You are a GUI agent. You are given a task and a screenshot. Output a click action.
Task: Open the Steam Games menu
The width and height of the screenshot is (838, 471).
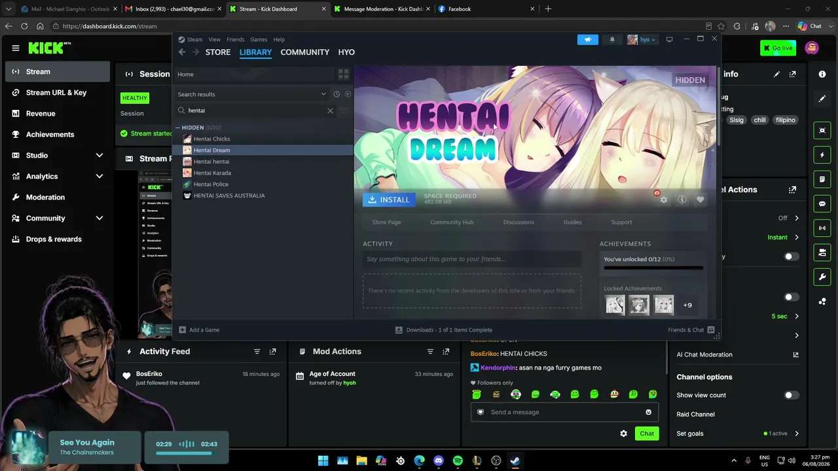(x=259, y=39)
